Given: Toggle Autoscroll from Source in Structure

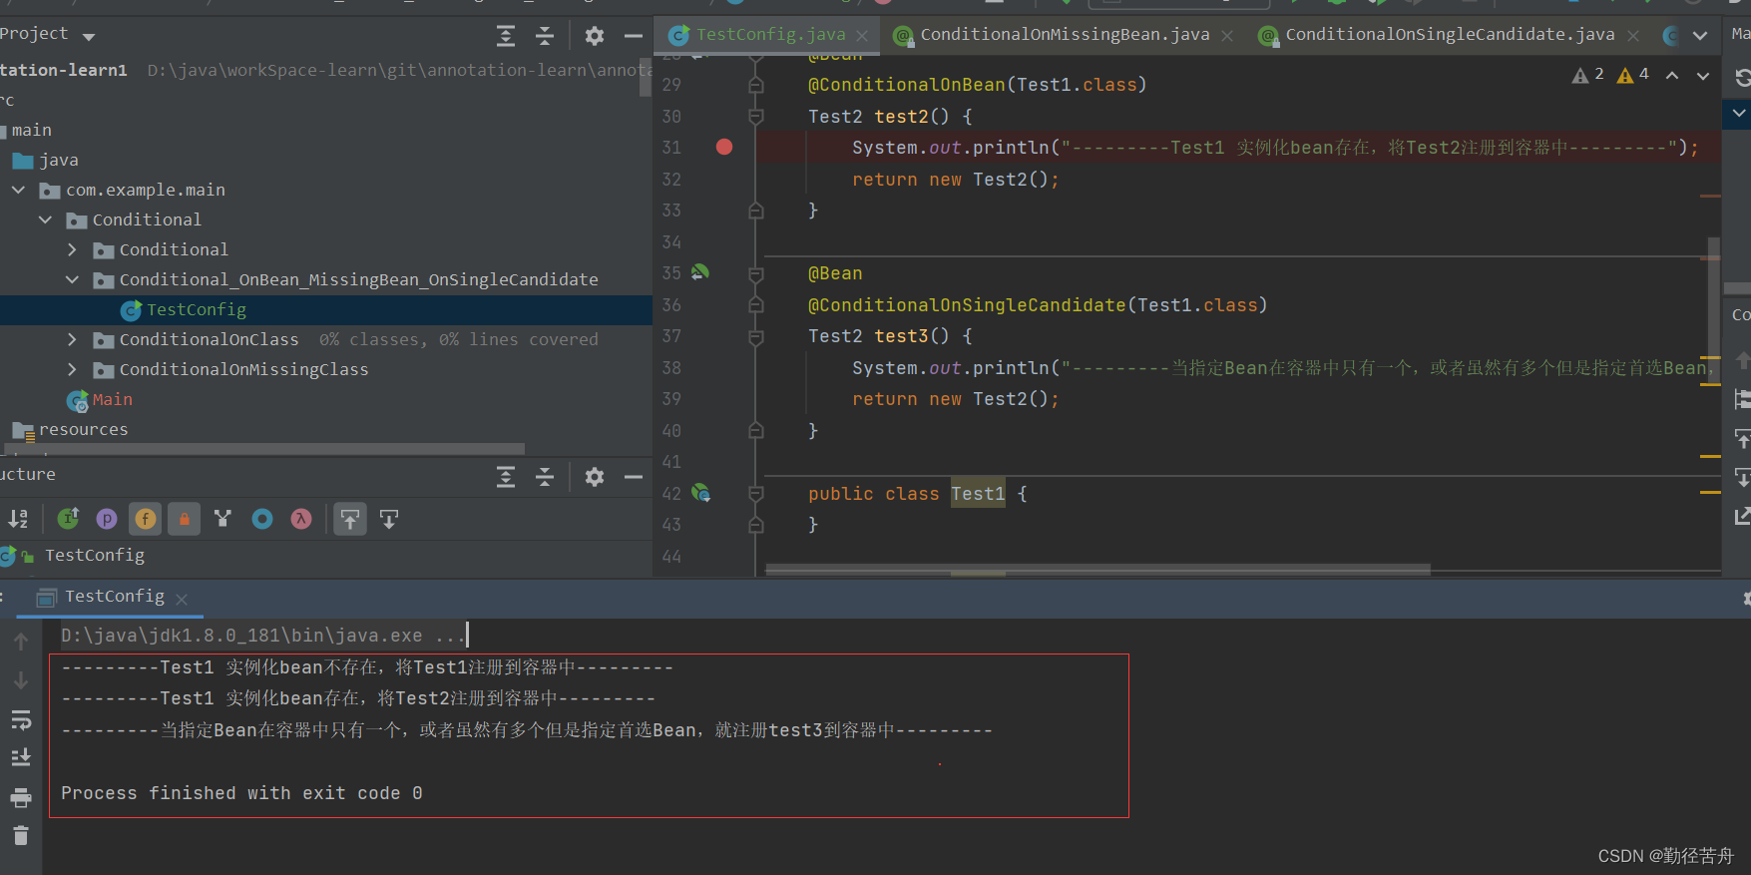Looking at the screenshot, I should click(x=389, y=519).
